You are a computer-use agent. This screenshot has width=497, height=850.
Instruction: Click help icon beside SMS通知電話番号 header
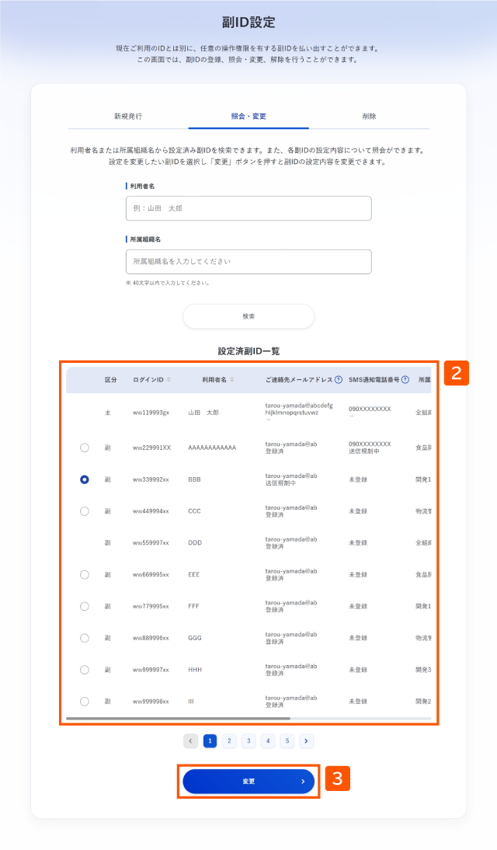(405, 379)
